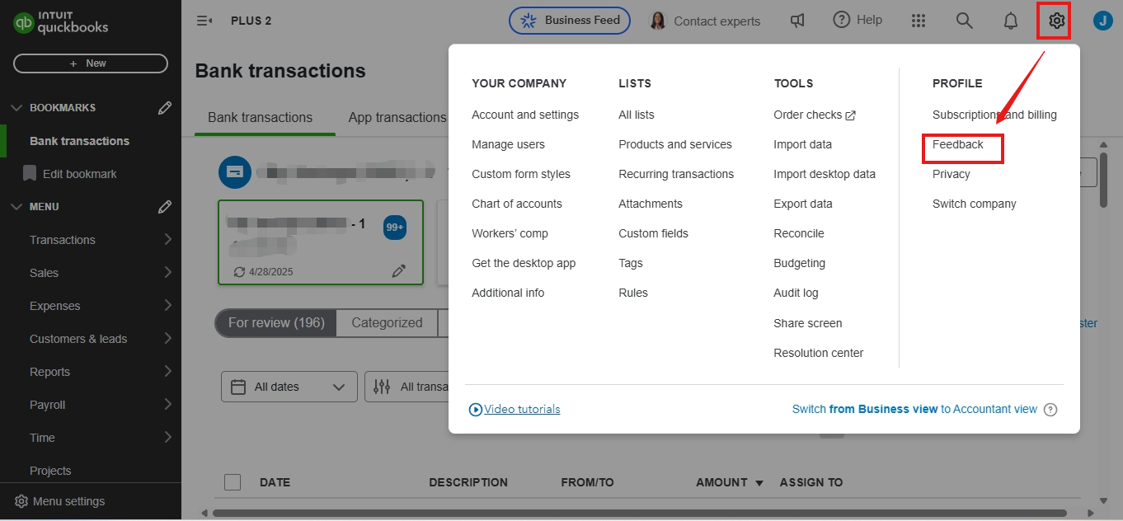
Task: Switch to App transactions tab
Action: 397,118
